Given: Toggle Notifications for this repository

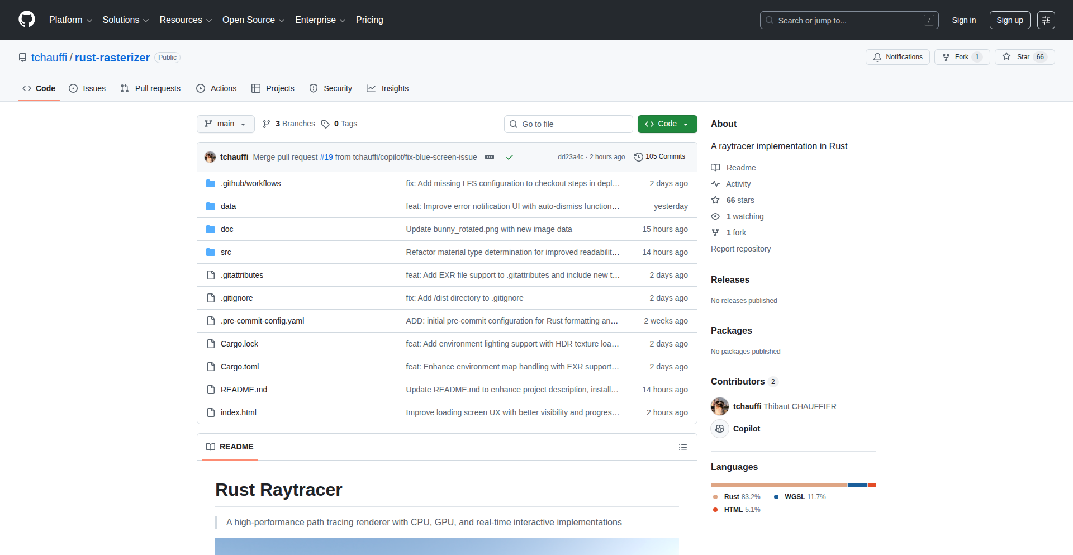Looking at the screenshot, I should [x=898, y=57].
